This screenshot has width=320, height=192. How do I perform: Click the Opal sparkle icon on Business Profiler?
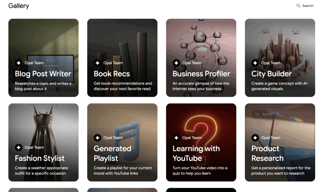tap(176, 63)
